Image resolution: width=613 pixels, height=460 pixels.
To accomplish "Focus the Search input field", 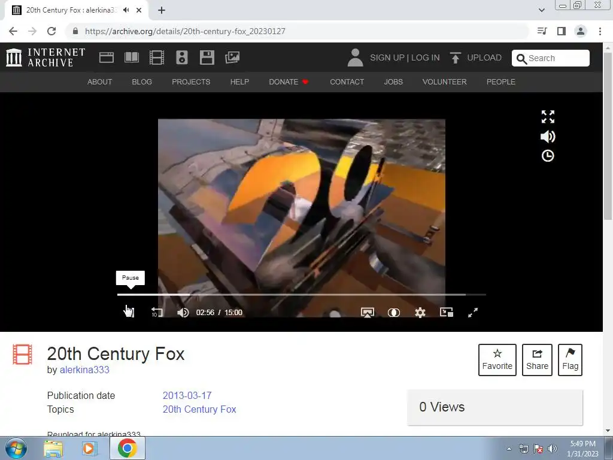I will [551, 58].
